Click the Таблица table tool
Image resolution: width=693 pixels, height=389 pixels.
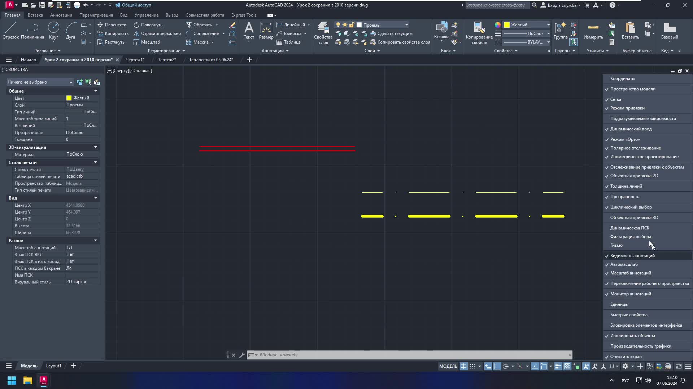pos(288,42)
